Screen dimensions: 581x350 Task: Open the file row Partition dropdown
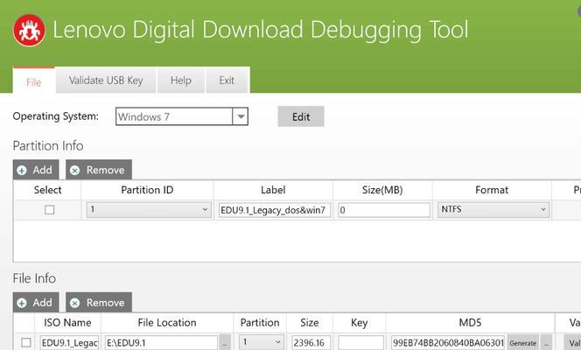pos(262,342)
